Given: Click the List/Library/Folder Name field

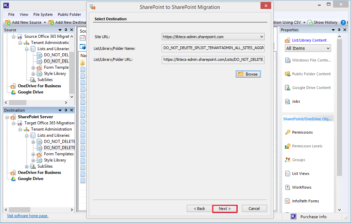Looking at the screenshot, I should tap(213, 48).
